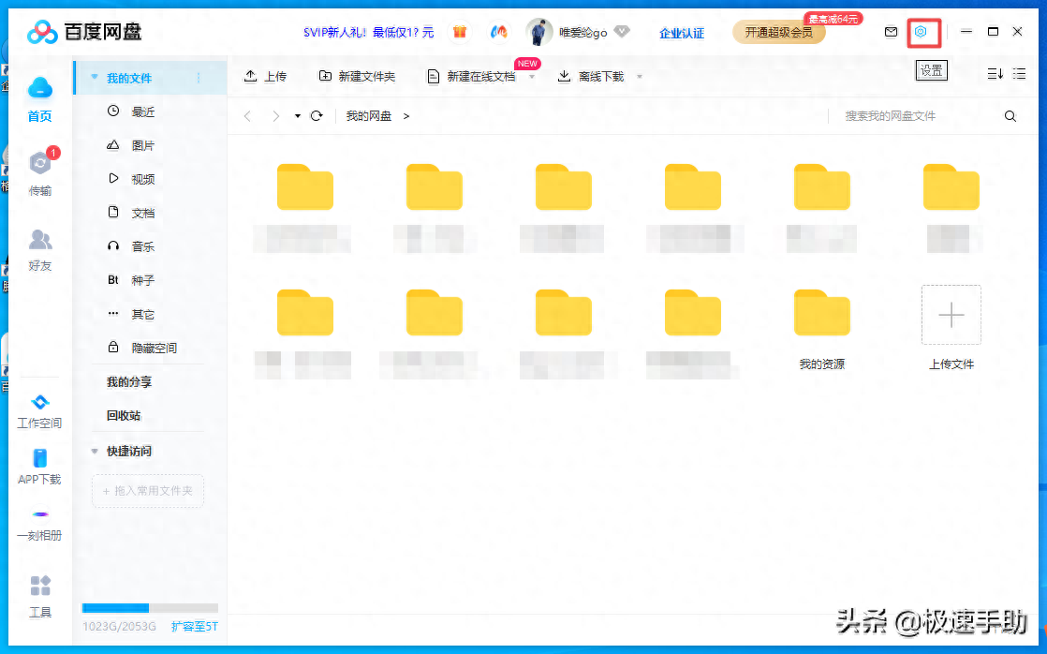The height and width of the screenshot is (654, 1047).
Task: Refresh the file list
Action: click(317, 115)
